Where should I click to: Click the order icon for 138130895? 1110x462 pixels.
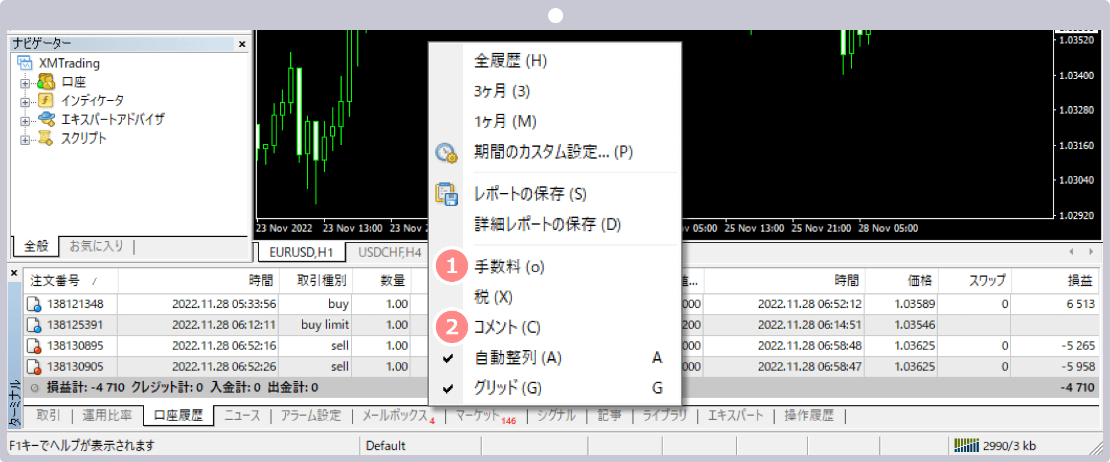[34, 345]
